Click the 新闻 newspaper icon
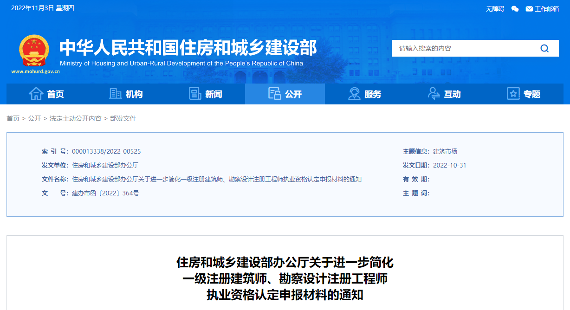The width and height of the screenshot is (570, 310). 195,94
